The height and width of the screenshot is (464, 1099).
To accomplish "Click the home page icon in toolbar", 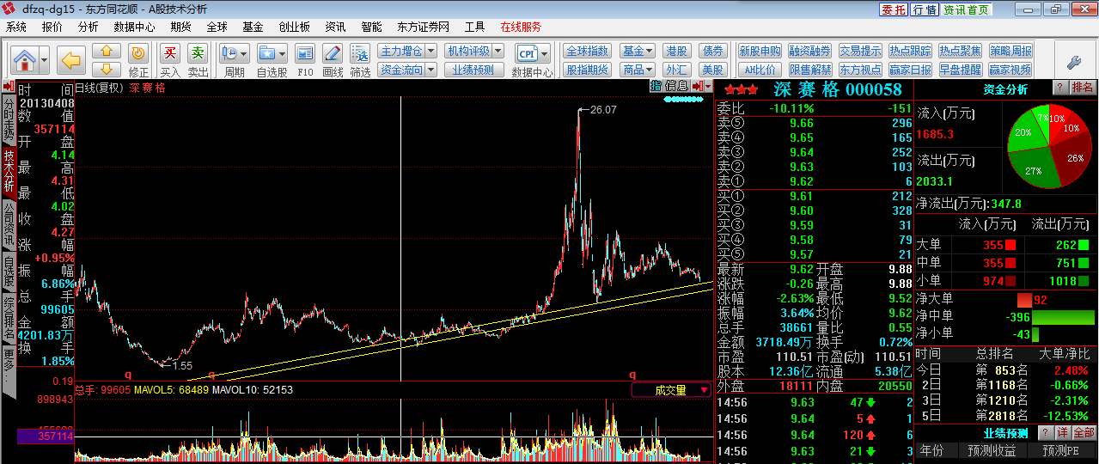I will [x=26, y=61].
